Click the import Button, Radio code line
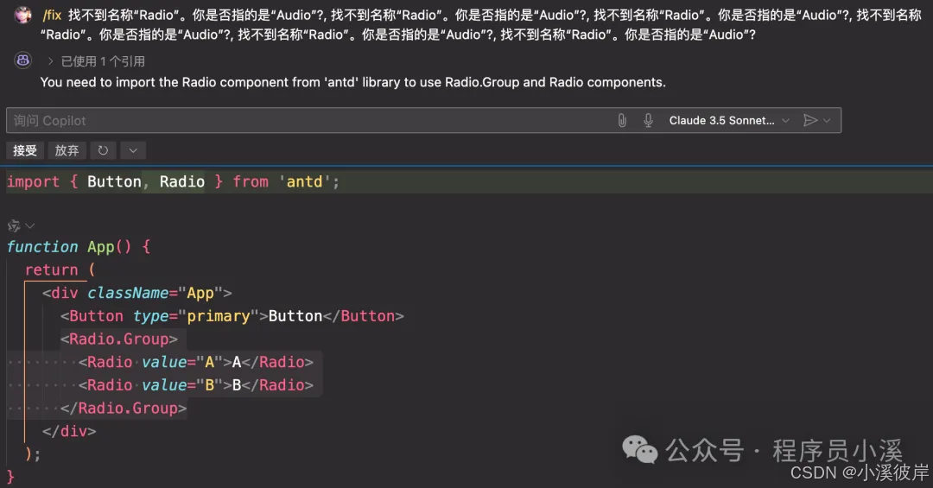Image resolution: width=933 pixels, height=488 pixels. [173, 181]
